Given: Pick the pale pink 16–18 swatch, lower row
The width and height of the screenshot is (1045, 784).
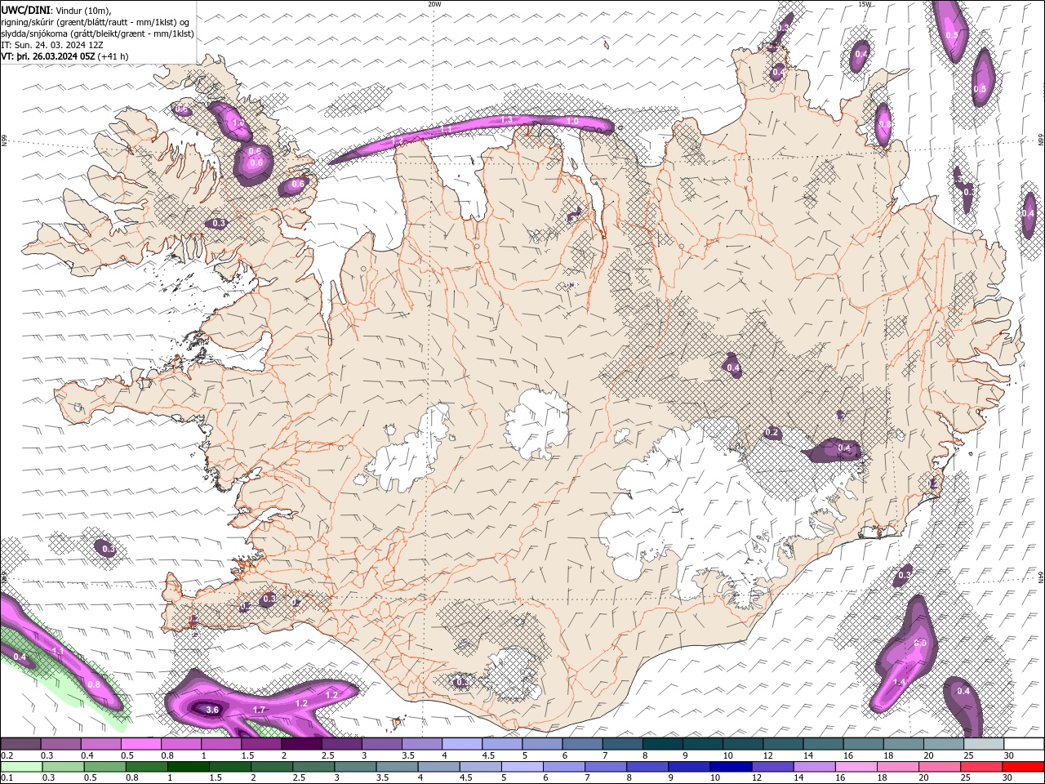Looking at the screenshot, I should click(855, 767).
